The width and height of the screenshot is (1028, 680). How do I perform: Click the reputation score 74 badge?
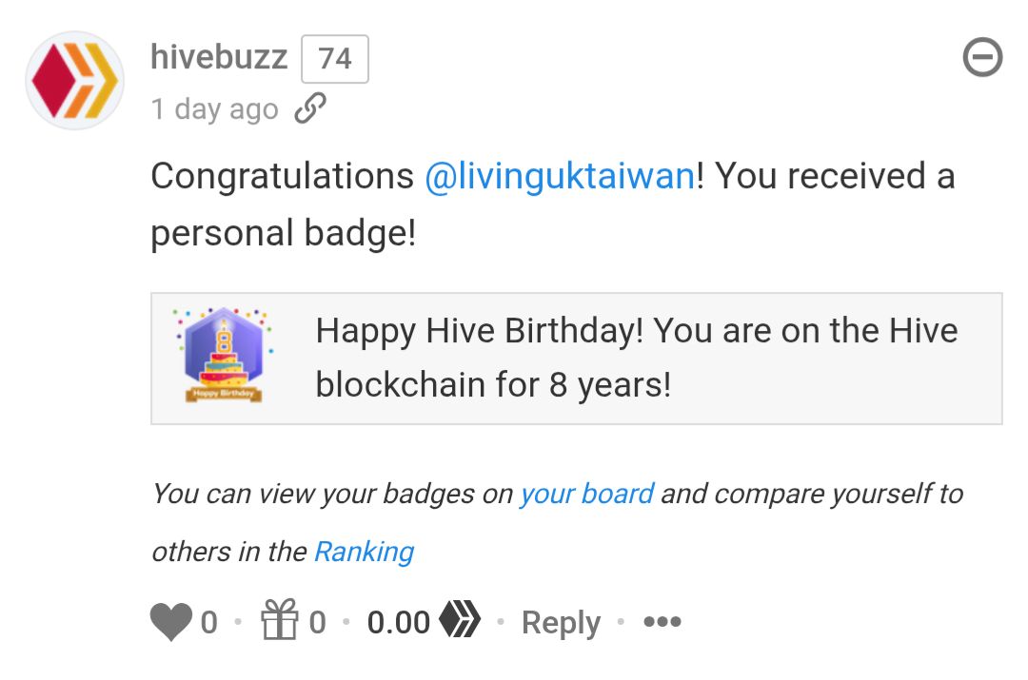[335, 59]
